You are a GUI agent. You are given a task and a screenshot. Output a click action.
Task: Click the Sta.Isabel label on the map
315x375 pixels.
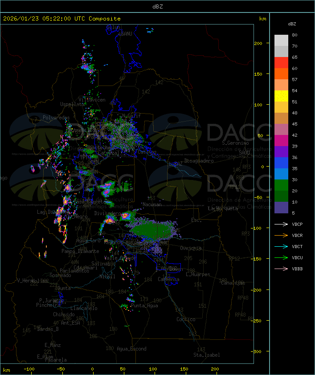click(x=206, y=355)
